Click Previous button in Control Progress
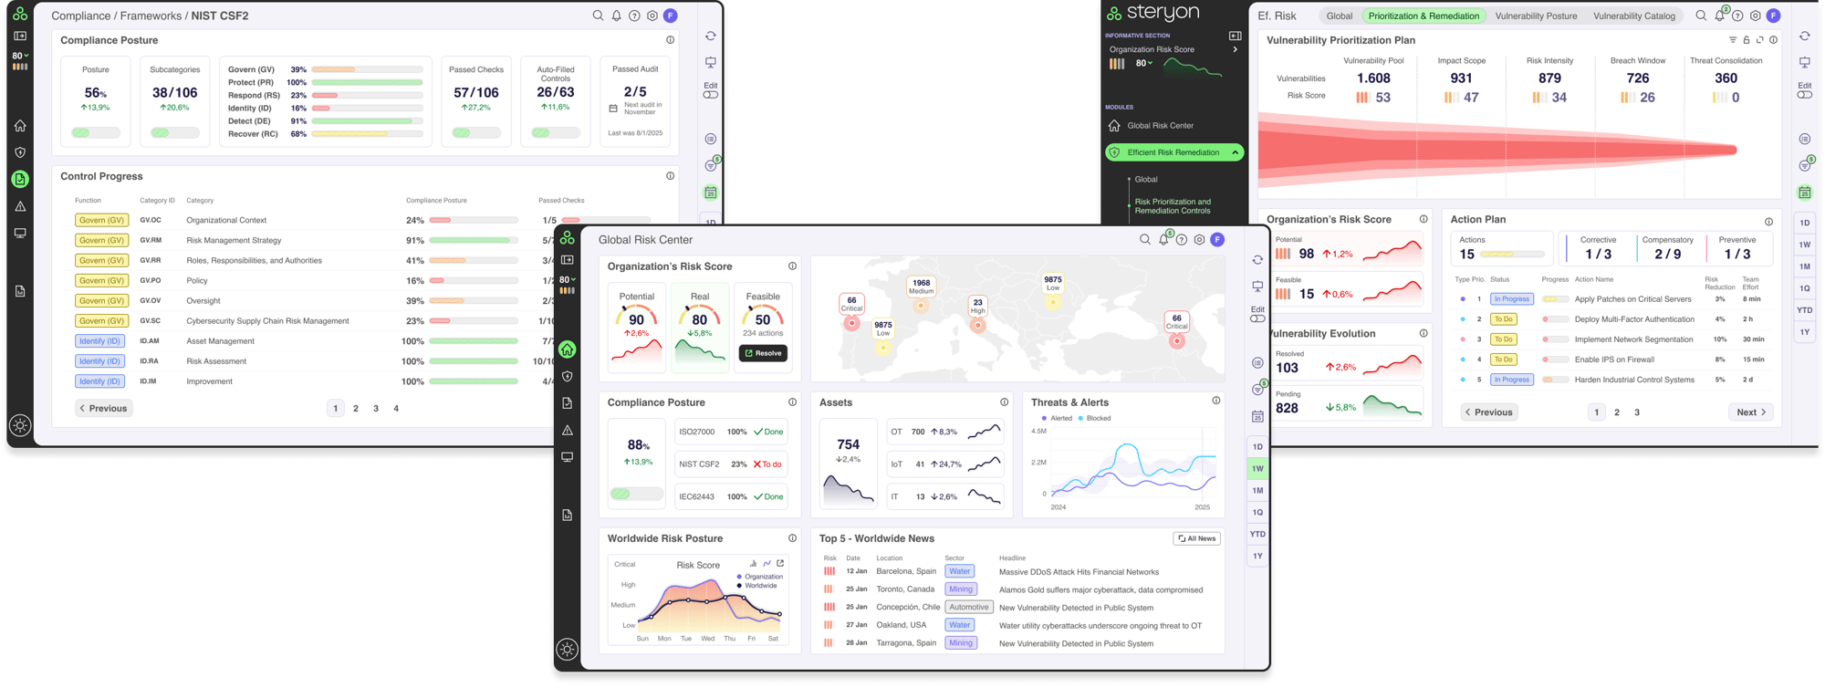Image resolution: width=1825 pixels, height=688 pixels. pyautogui.click(x=103, y=408)
